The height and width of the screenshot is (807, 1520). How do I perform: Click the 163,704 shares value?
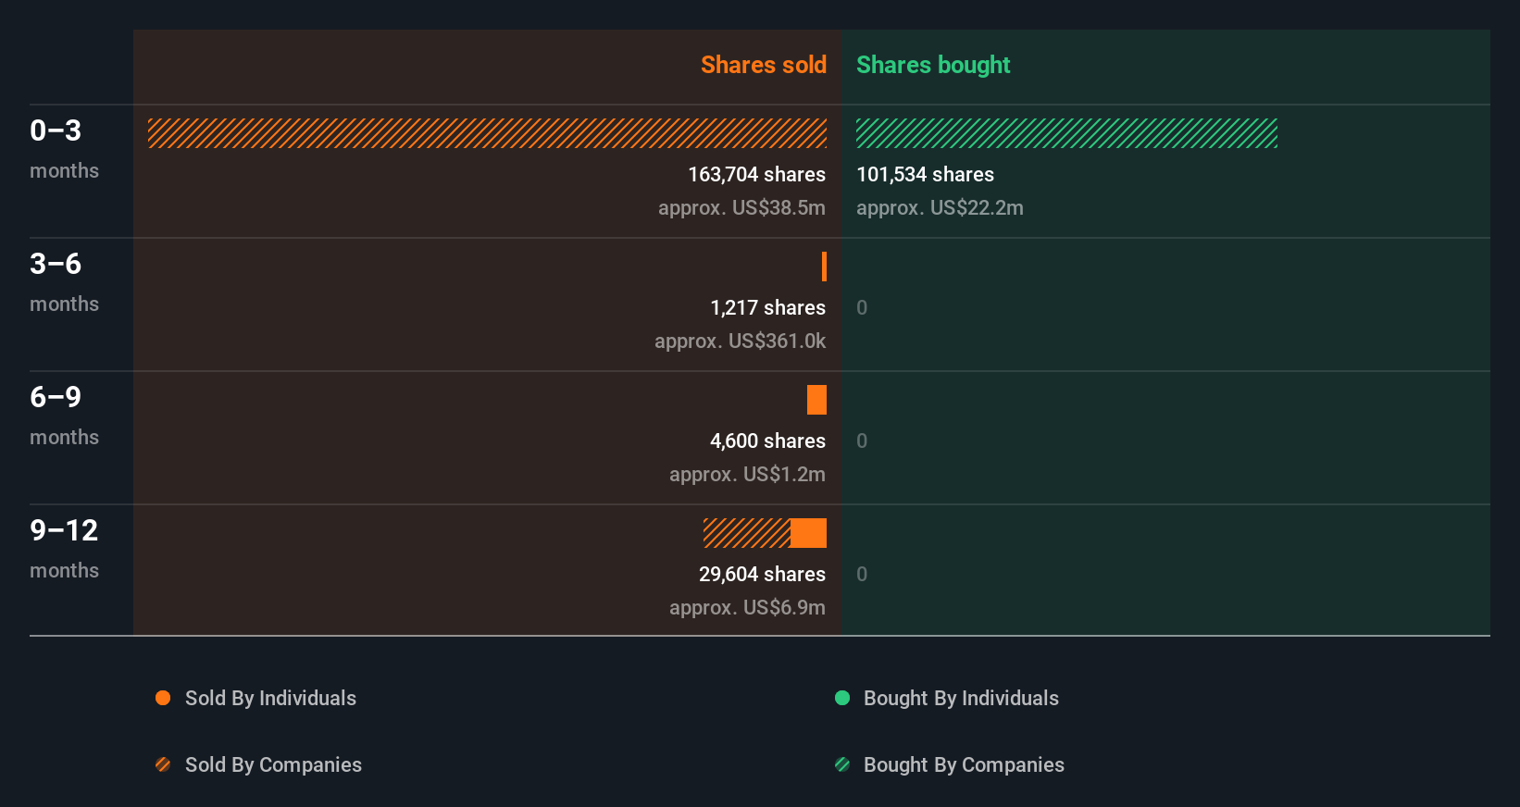point(756,174)
